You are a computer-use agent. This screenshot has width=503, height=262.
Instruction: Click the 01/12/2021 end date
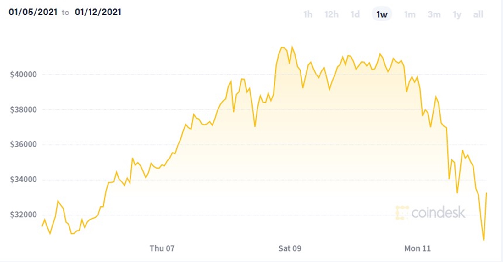(x=98, y=12)
